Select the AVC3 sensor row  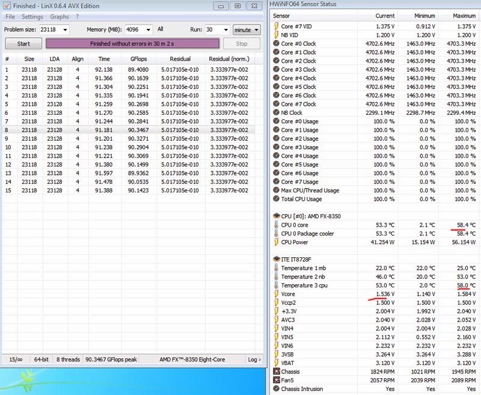[x=375, y=320]
